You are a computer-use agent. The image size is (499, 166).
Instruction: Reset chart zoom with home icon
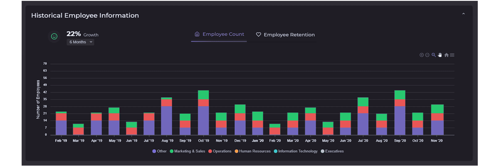pyautogui.click(x=446, y=55)
